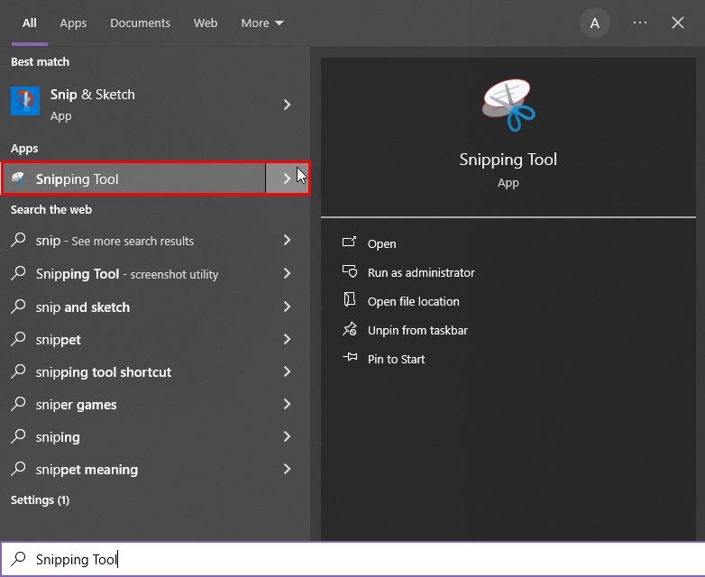The width and height of the screenshot is (705, 577).
Task: Expand the 'snippet meaning' suggestion arrow
Action: click(287, 469)
